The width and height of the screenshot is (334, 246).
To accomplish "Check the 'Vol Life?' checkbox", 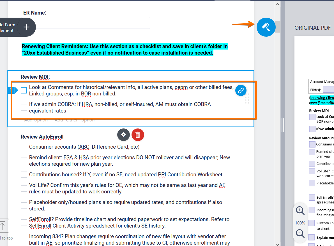I will (x=24, y=189).
